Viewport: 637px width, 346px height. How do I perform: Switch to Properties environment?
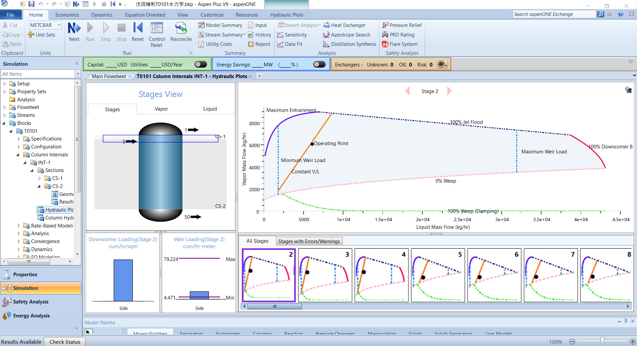pyautogui.click(x=41, y=275)
